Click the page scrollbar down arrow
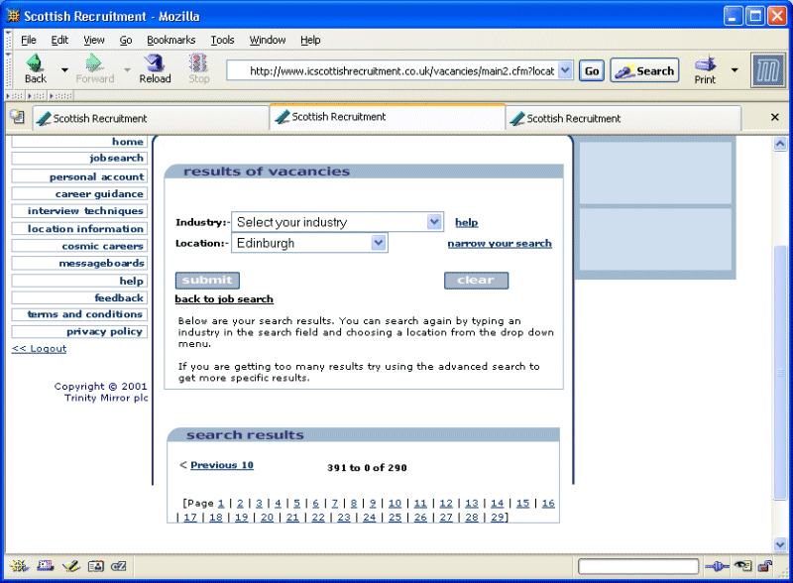The image size is (793, 583). (x=780, y=544)
